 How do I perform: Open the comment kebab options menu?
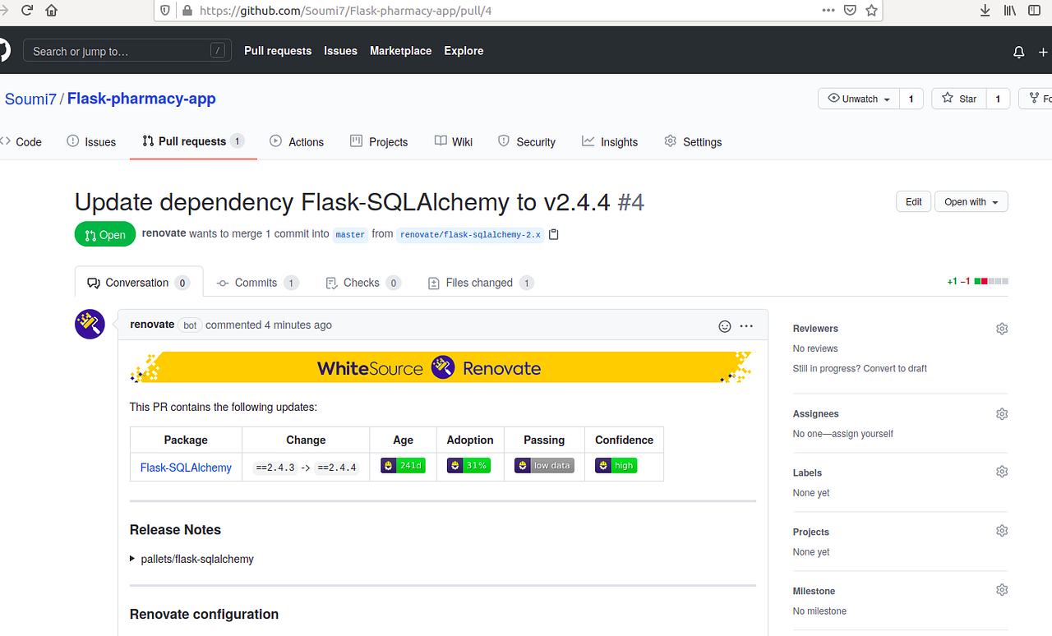click(x=746, y=325)
